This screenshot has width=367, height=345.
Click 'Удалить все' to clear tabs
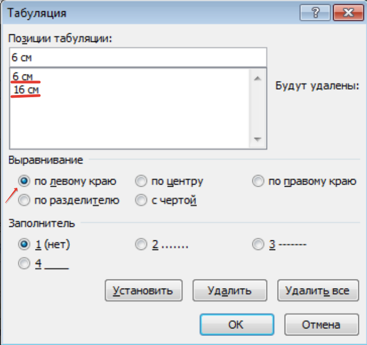point(317,291)
